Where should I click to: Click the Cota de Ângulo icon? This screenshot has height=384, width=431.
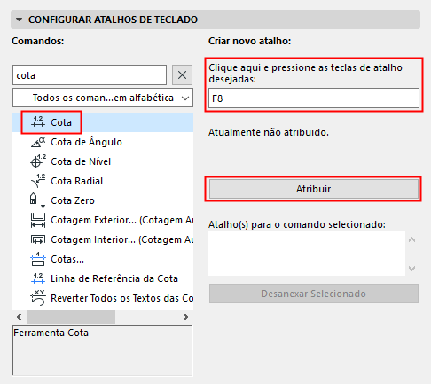pos(38,142)
